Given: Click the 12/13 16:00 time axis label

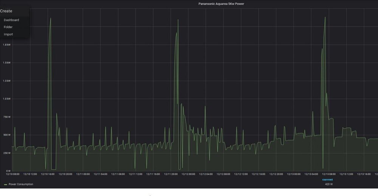Looking at the screenshot, I should (364, 174).
